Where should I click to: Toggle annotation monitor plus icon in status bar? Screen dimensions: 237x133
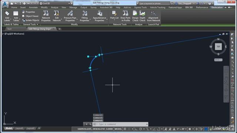tap(197, 129)
